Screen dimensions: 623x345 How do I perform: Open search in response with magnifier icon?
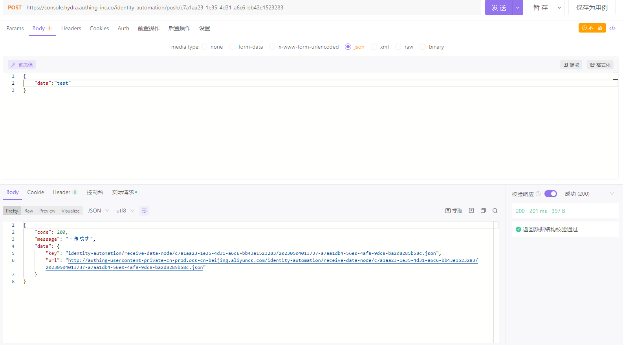[x=495, y=211]
